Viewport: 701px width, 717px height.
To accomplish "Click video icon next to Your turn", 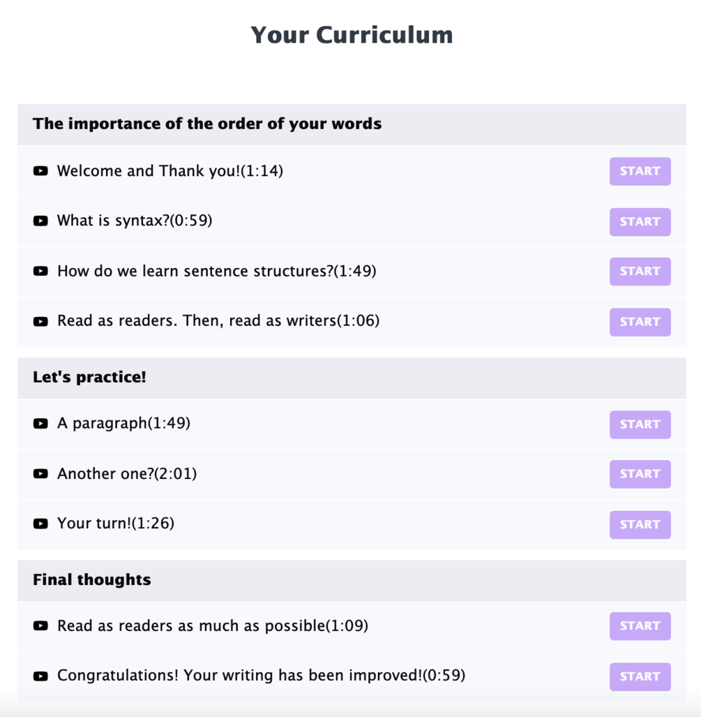I will click(40, 524).
